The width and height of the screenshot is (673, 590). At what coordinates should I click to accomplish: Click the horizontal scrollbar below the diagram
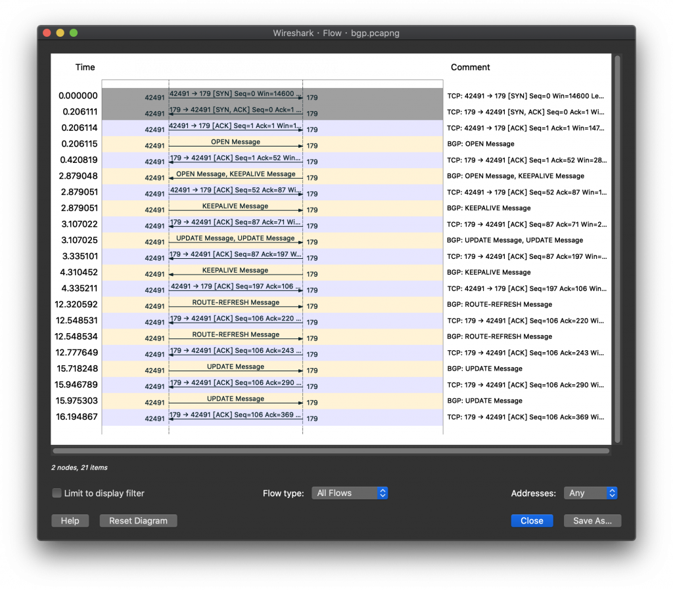331,451
